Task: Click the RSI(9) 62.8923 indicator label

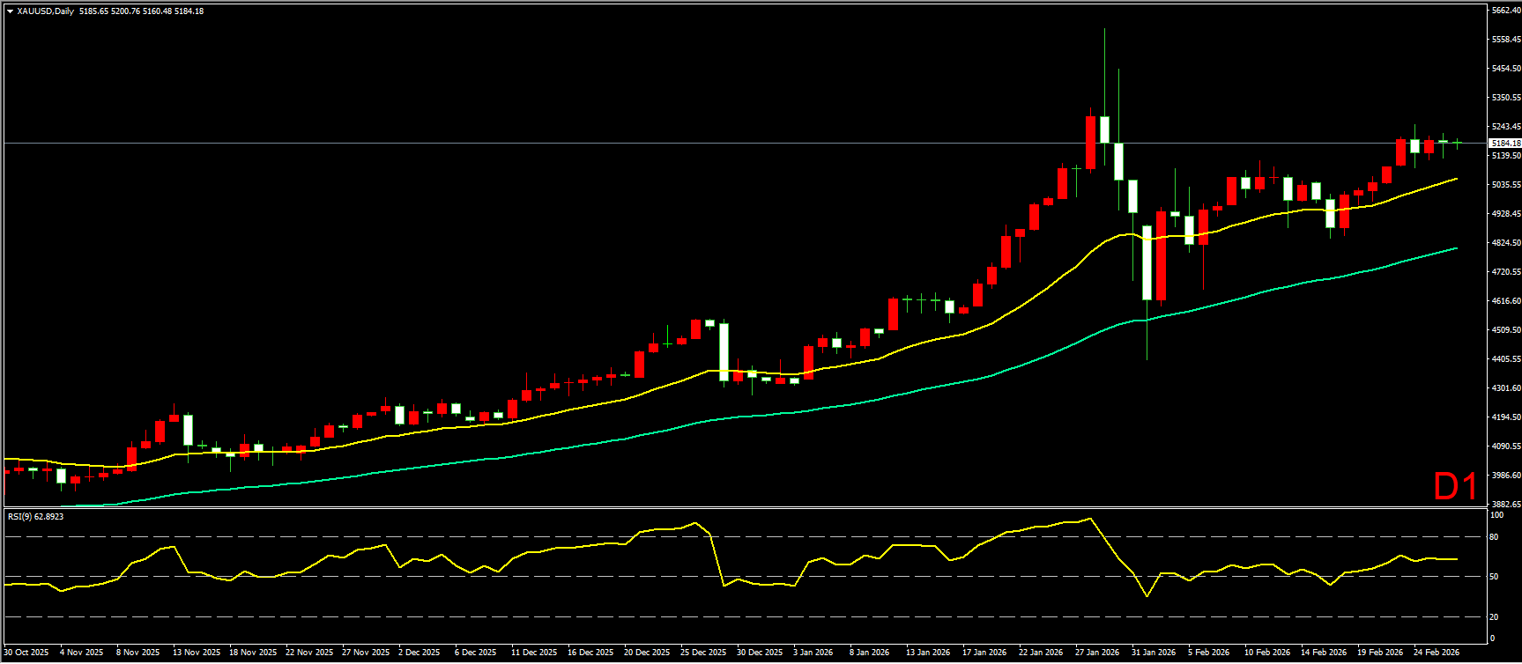Action: [x=35, y=516]
